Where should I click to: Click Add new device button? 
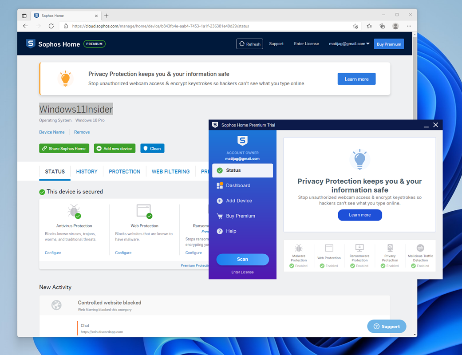pos(115,149)
